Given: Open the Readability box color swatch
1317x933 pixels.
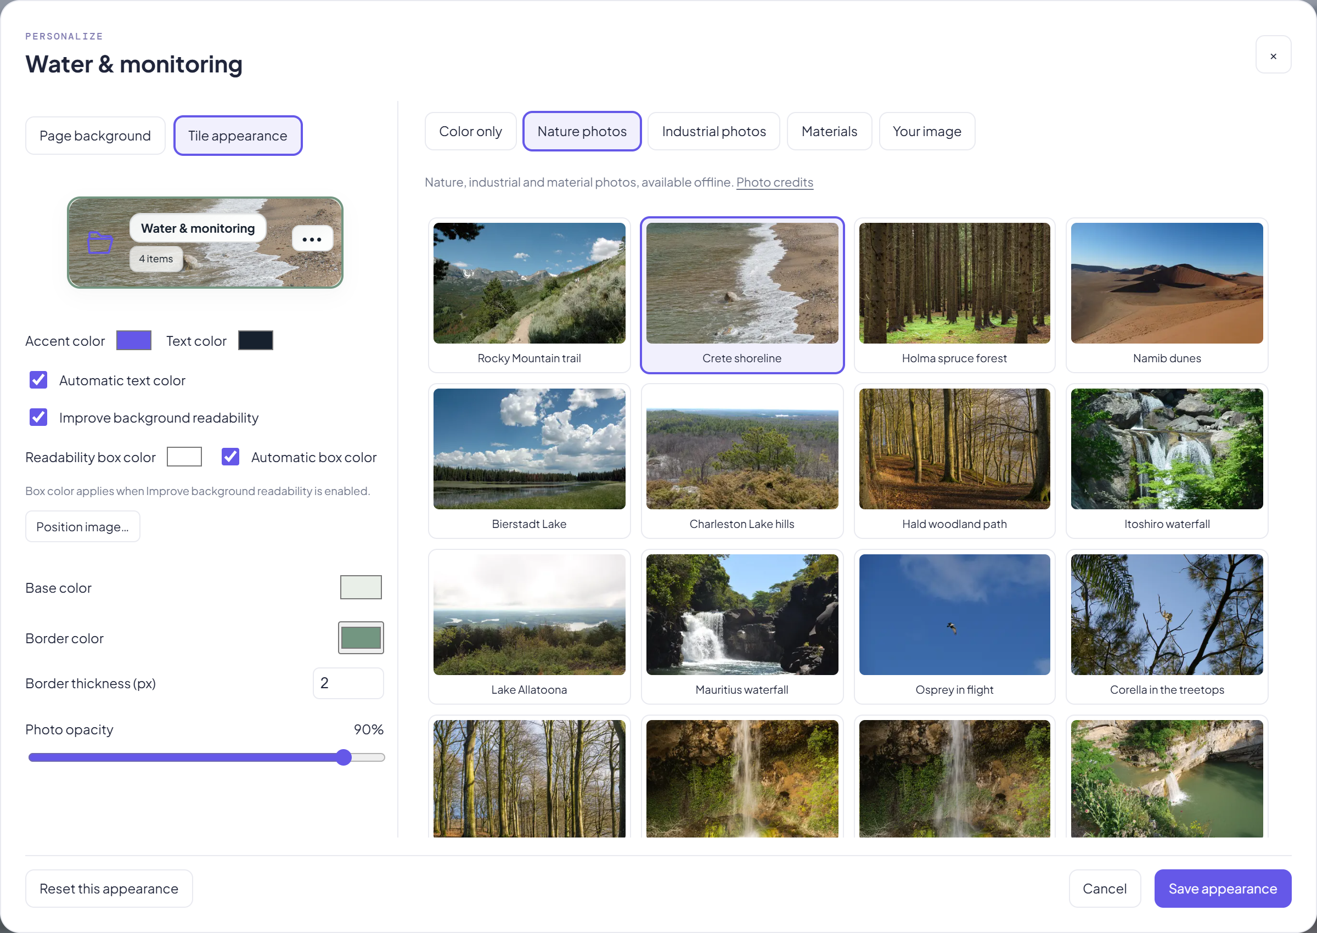Looking at the screenshot, I should pos(184,457).
